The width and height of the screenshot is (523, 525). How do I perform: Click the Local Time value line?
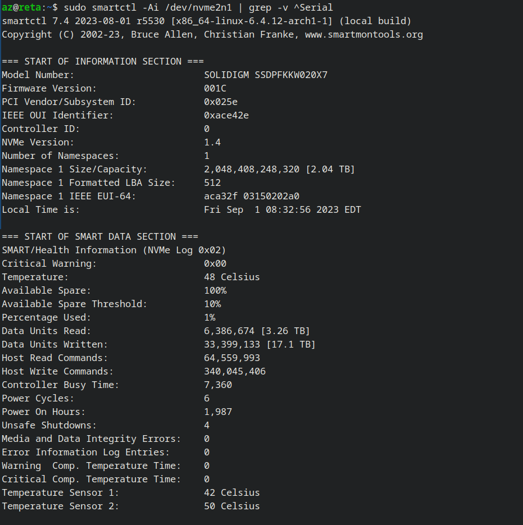283,209
